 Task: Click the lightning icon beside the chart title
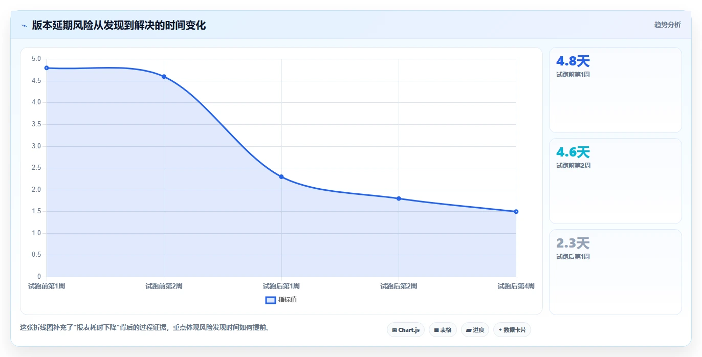25,26
